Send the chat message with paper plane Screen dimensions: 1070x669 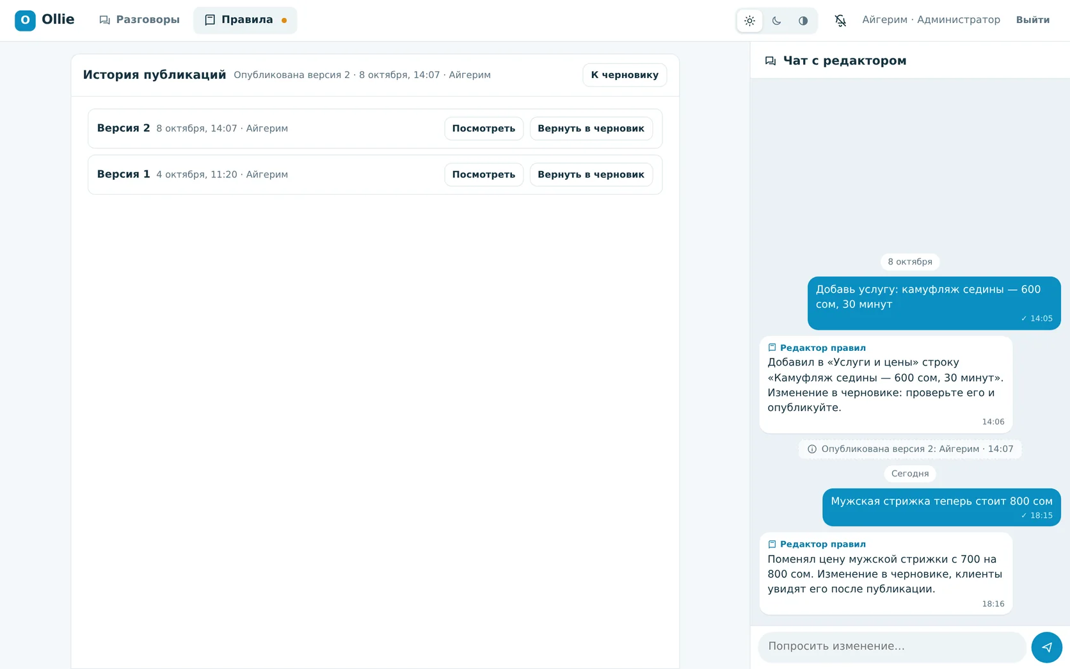pos(1046,647)
